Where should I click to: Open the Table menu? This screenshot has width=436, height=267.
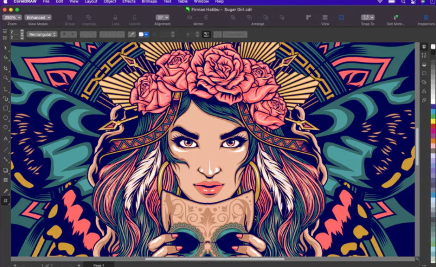[x=183, y=2]
